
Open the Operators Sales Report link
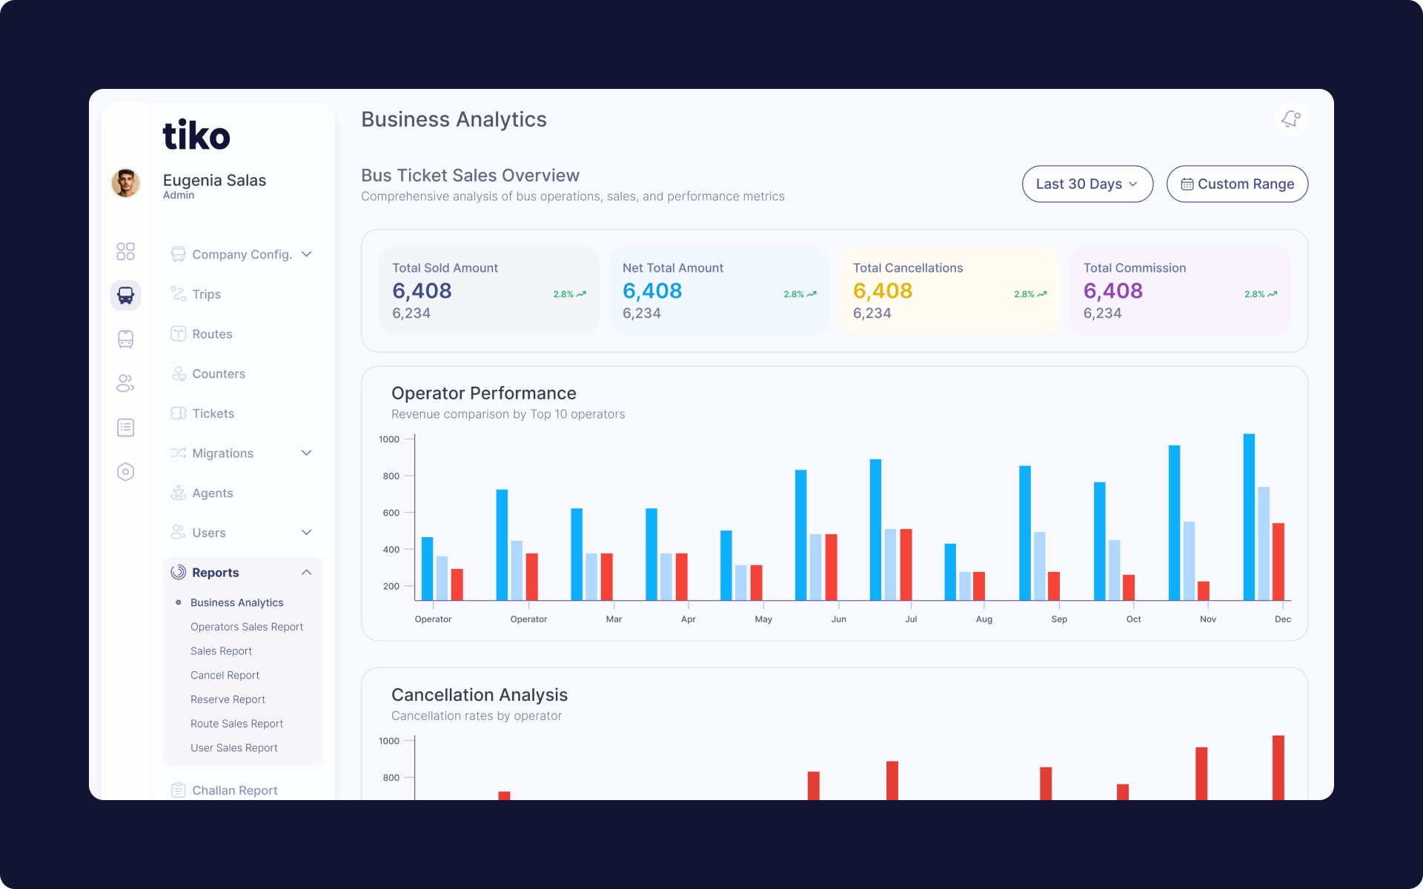point(247,627)
